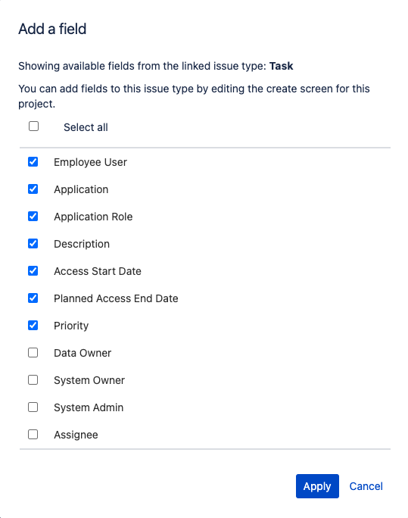The image size is (408, 518).
Task: Check the Select all checkbox
Action: [x=33, y=126]
